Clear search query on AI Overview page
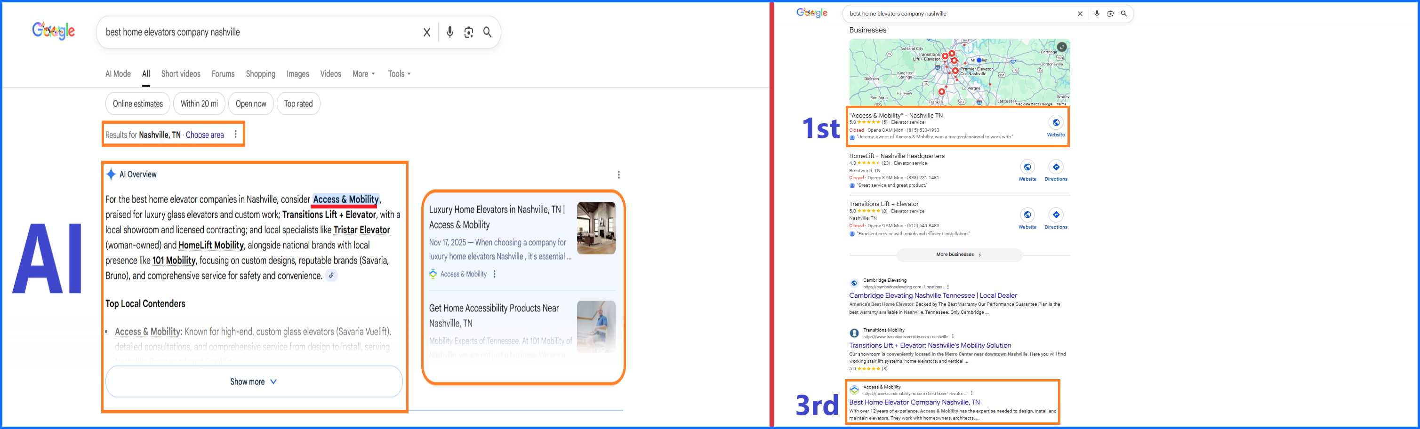Viewport: 1420px width, 429px height. (427, 32)
